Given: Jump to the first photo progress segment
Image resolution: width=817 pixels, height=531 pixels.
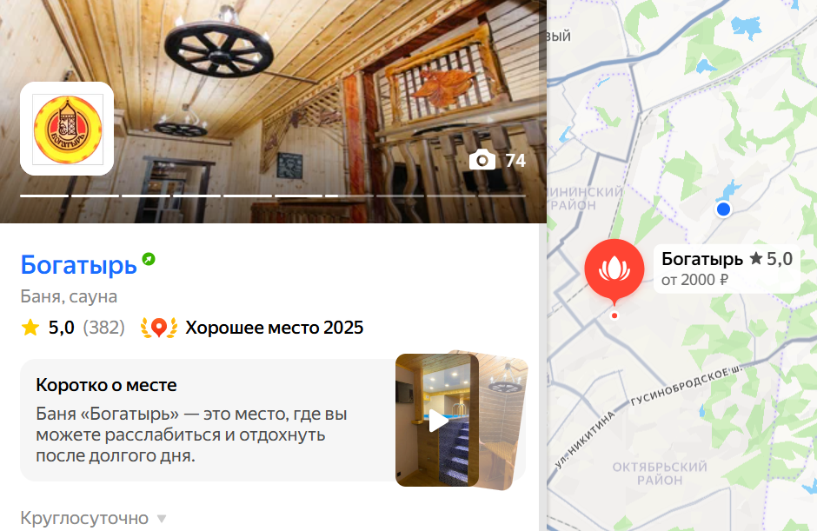Looking at the screenshot, I should (44, 196).
